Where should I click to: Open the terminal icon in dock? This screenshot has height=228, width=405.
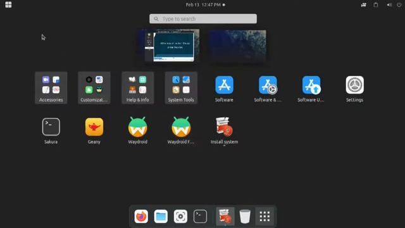point(200,216)
